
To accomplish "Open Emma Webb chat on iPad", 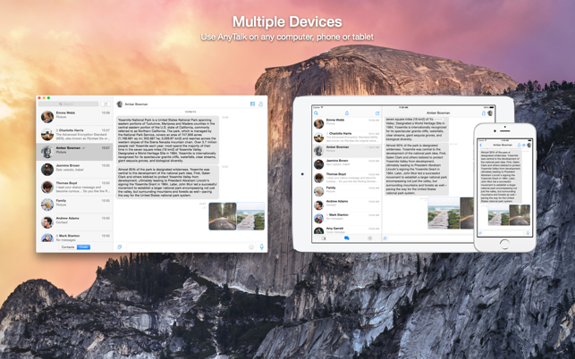I will pos(347,124).
